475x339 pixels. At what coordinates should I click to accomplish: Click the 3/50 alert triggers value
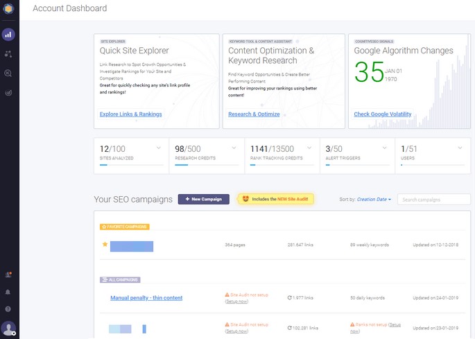coord(334,149)
